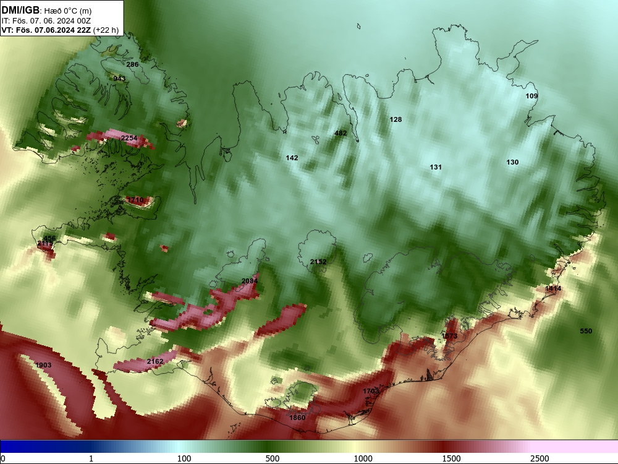Click the legend tick label 0

coord(3,458)
